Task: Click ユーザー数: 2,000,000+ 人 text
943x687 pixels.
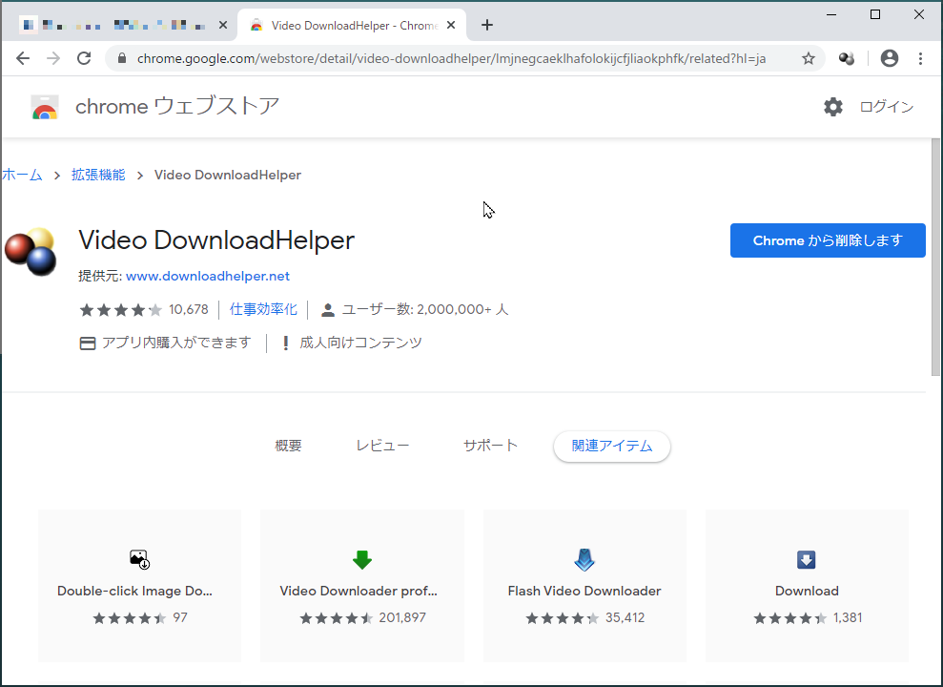Action: click(x=425, y=309)
